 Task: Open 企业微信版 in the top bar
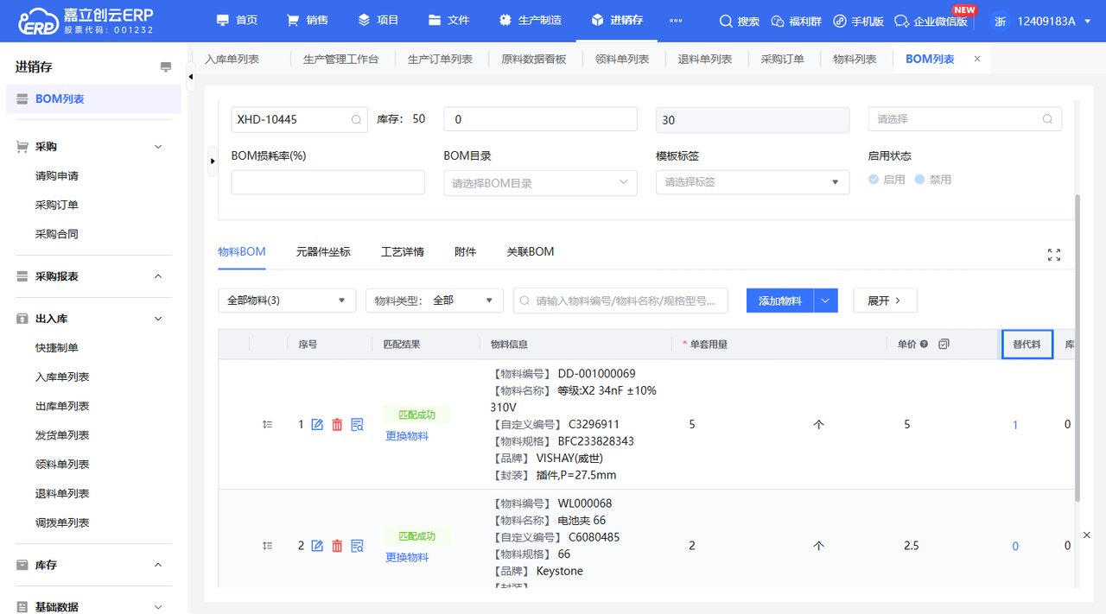(x=931, y=21)
